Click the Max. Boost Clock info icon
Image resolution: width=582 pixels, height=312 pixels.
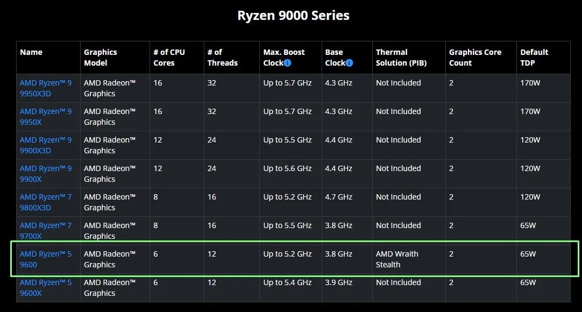[287, 63]
